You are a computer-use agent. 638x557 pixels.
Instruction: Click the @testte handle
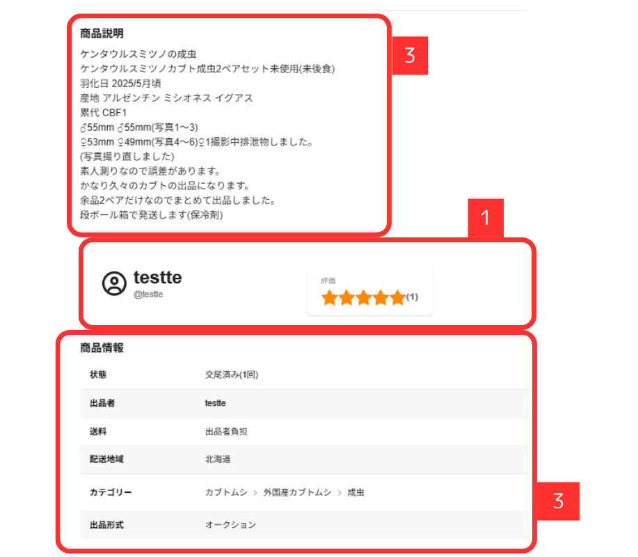click(x=148, y=295)
